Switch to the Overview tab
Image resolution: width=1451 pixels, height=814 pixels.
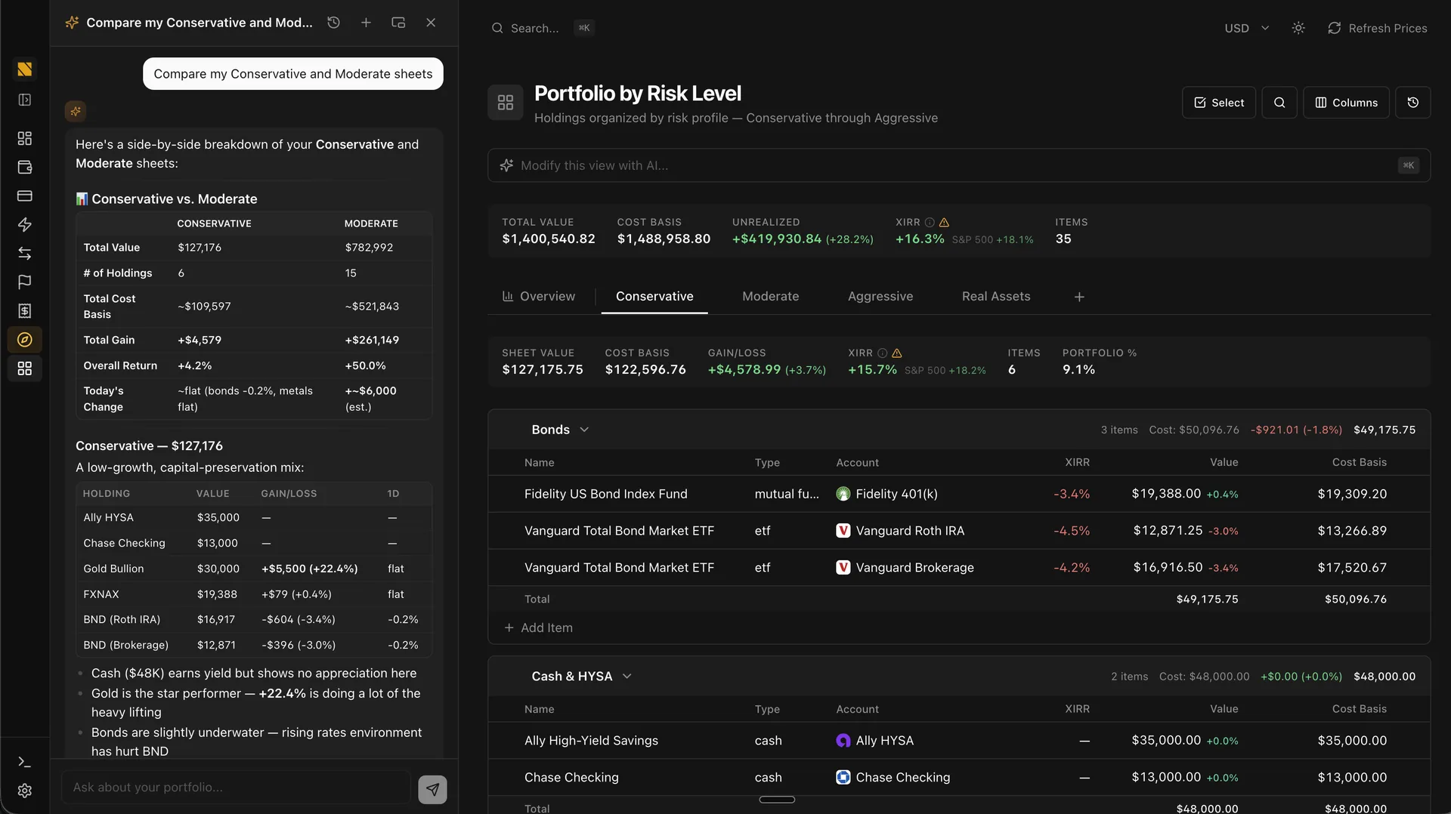pyautogui.click(x=539, y=296)
